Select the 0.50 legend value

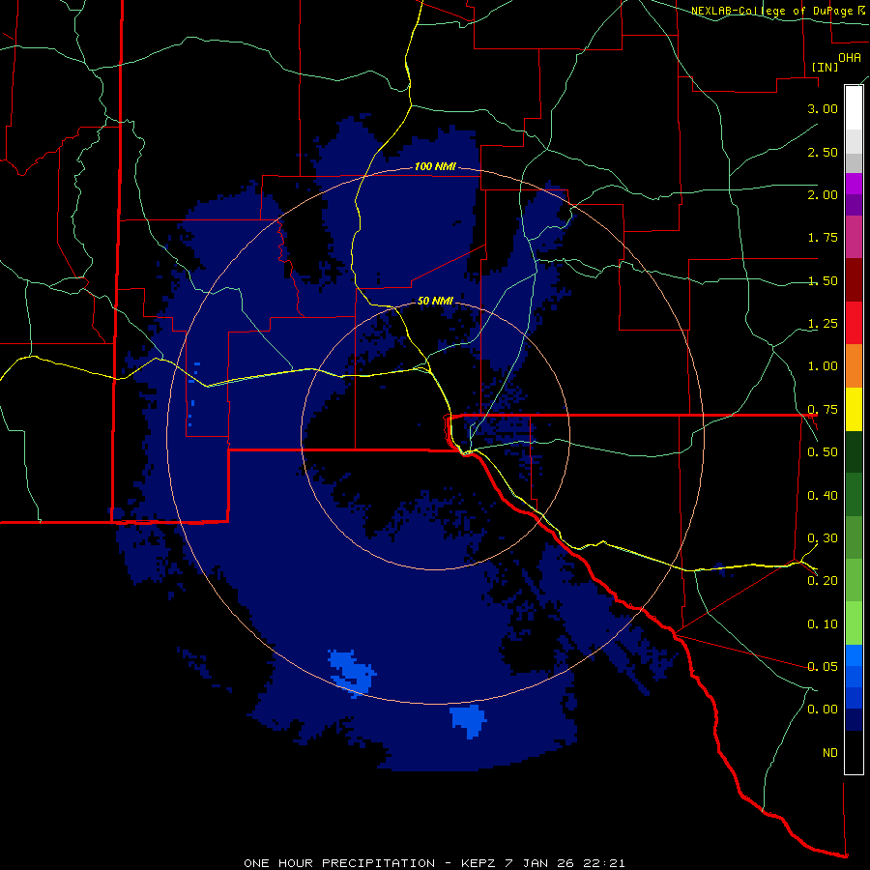coord(823,452)
